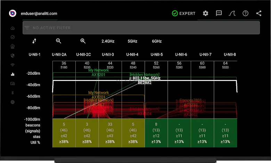Click the -60dBm axis label

(x=33, y=96)
